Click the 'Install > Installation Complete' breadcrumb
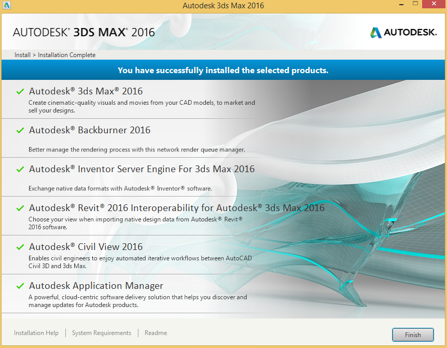Screen dimensions: 447x348 (x=55, y=55)
